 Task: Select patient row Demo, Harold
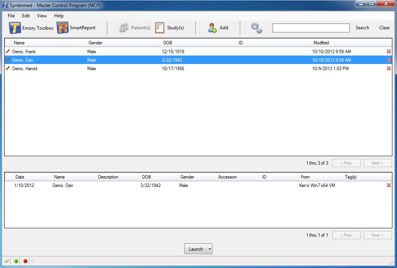tap(198, 68)
